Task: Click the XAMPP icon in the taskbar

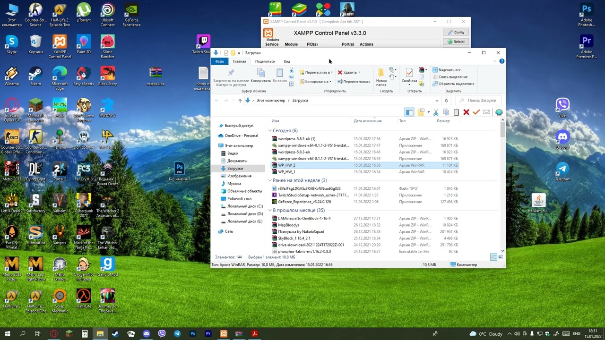Action: coord(224,334)
